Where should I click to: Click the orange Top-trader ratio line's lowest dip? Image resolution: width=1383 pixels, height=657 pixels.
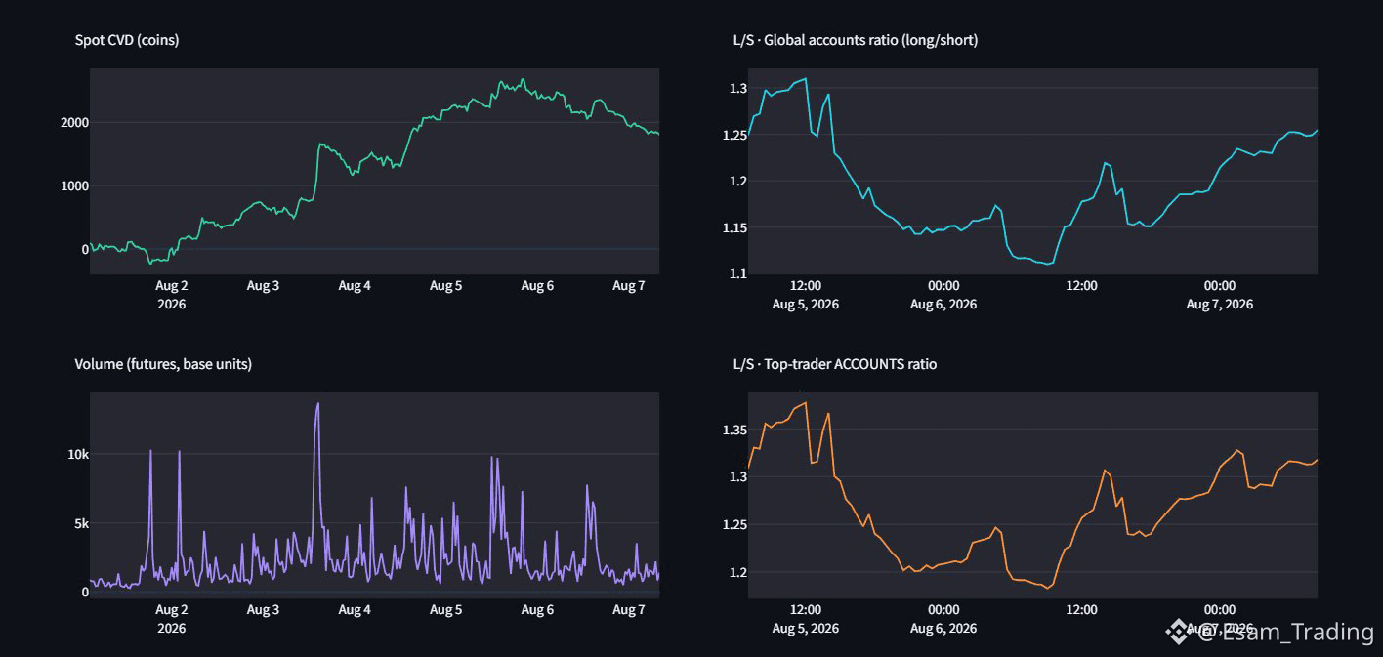[1047, 588]
